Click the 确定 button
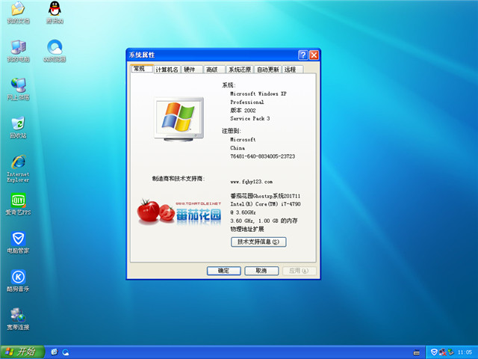Viewport: 478px width, 359px height. [x=224, y=271]
